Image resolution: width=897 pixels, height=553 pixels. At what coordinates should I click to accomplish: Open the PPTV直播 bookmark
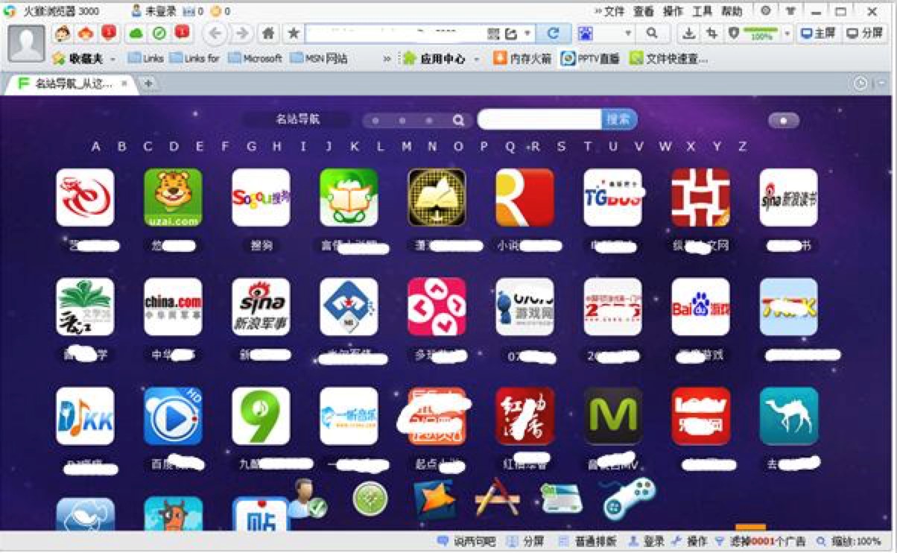pos(591,58)
